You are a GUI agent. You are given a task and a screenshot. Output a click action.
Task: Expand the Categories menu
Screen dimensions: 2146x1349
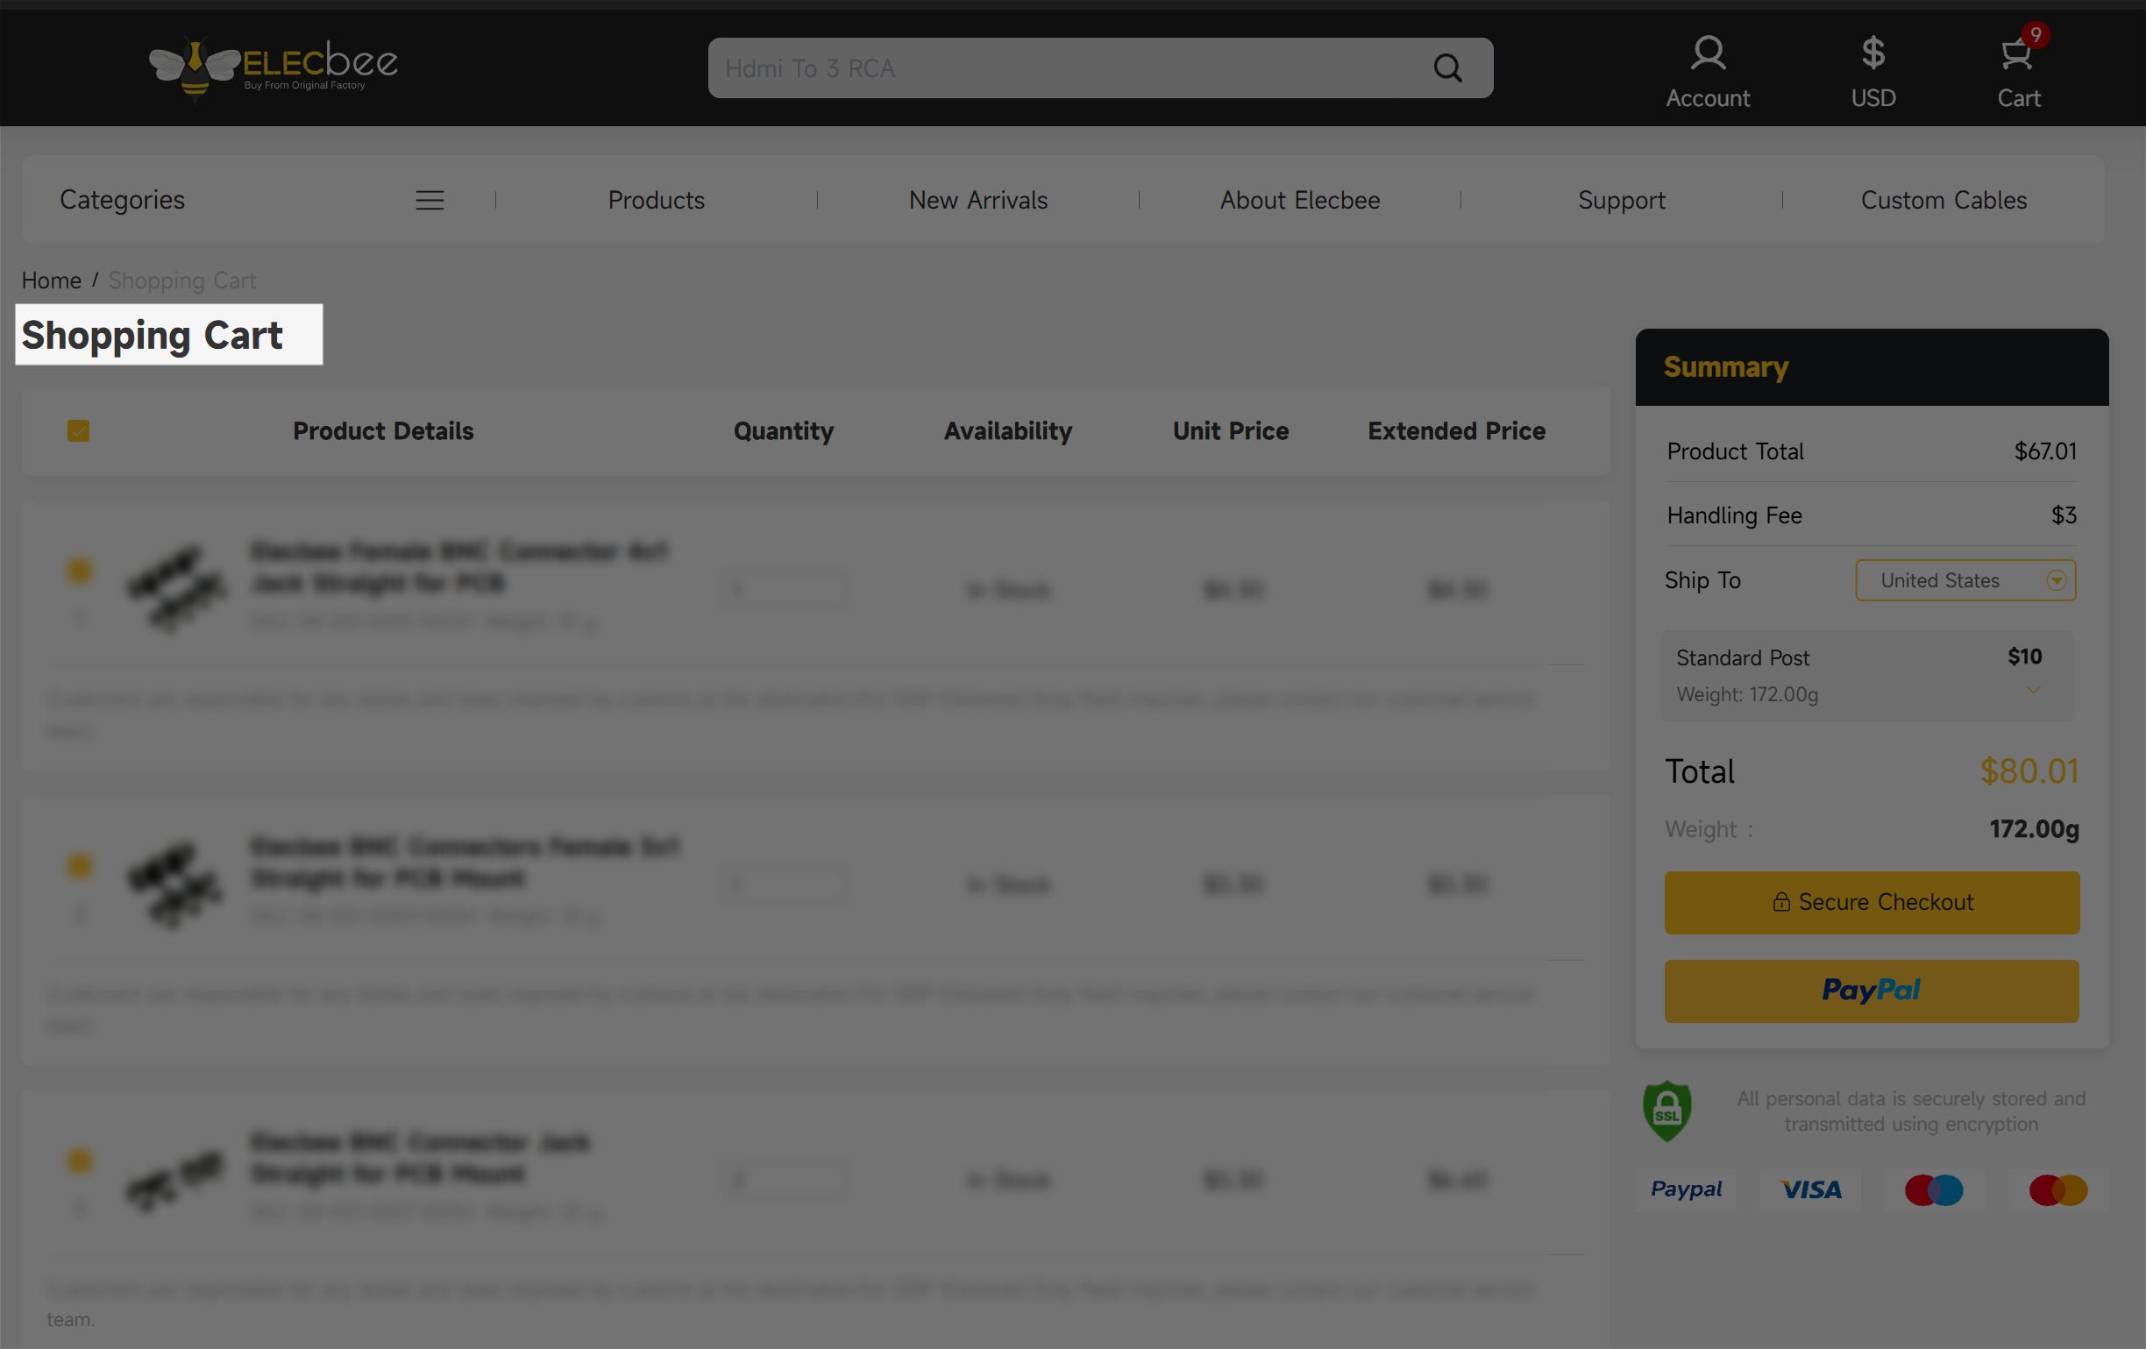(123, 201)
